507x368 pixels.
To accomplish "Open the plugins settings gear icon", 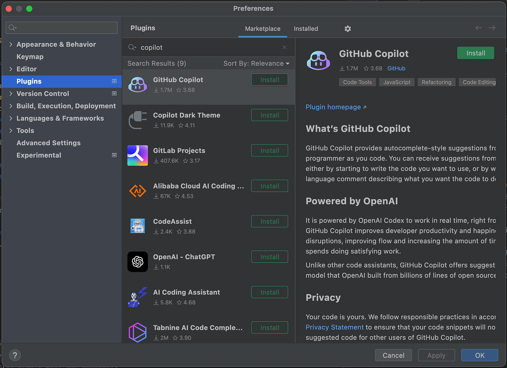I will tap(348, 29).
